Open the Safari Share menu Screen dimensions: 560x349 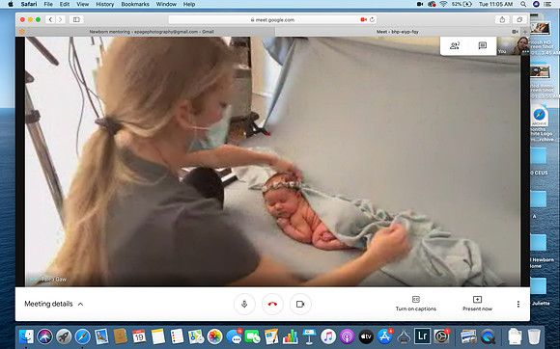point(502,19)
